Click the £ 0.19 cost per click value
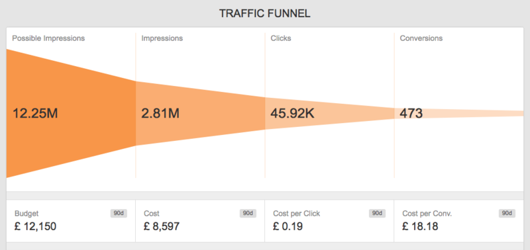The height and width of the screenshot is (250, 530). click(x=288, y=226)
